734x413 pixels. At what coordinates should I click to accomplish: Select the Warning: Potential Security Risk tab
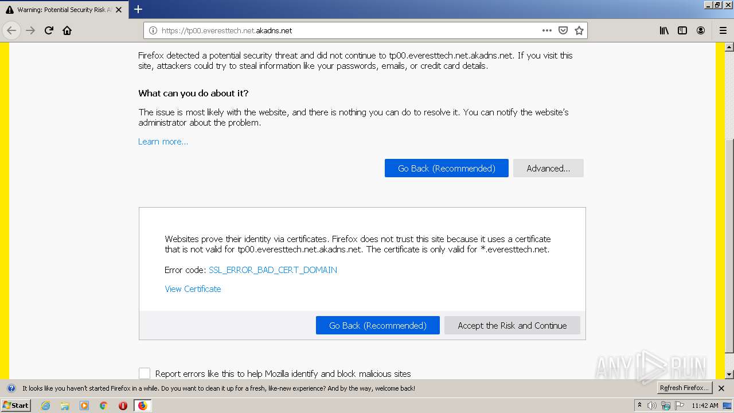click(63, 10)
